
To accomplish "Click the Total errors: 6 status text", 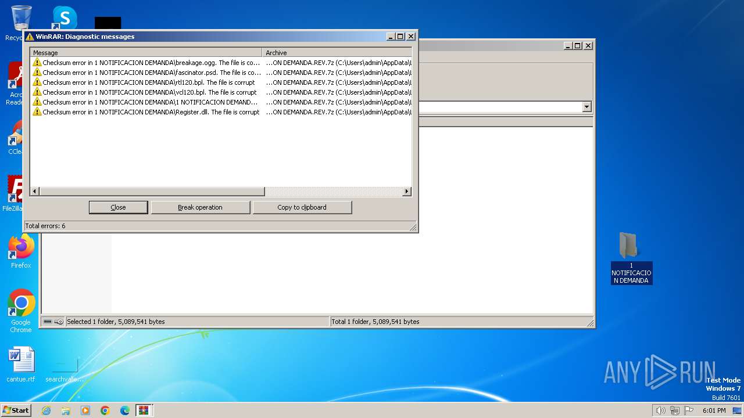I will point(45,226).
